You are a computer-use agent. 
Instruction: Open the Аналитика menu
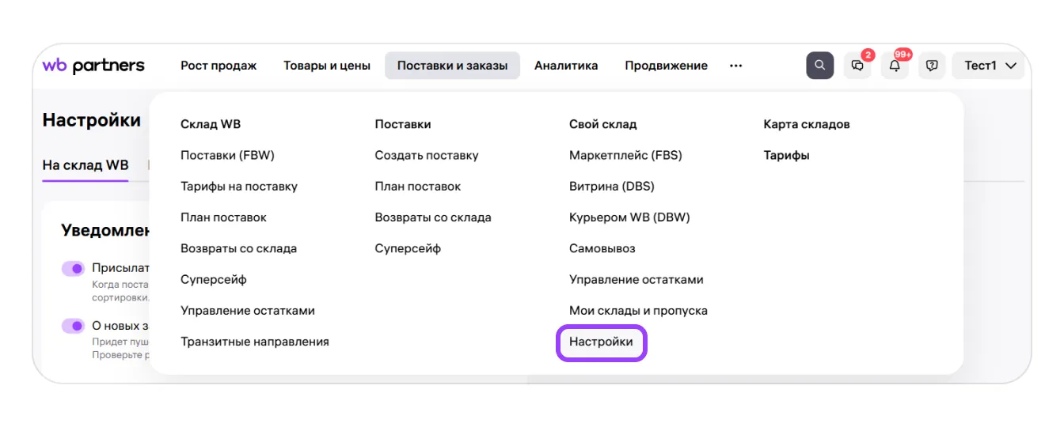(565, 66)
